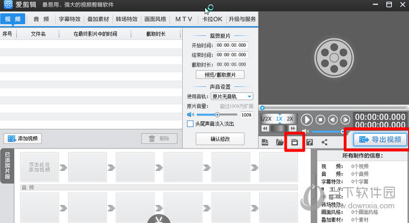Switch to the 卡拉OK tab
This screenshot has height=223, width=409.
click(x=212, y=19)
